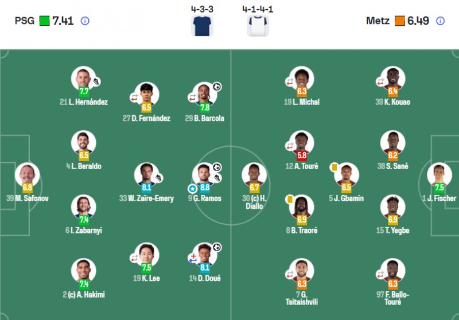459x320 pixels.
Task: Click the PSG team name
Action: click(25, 21)
